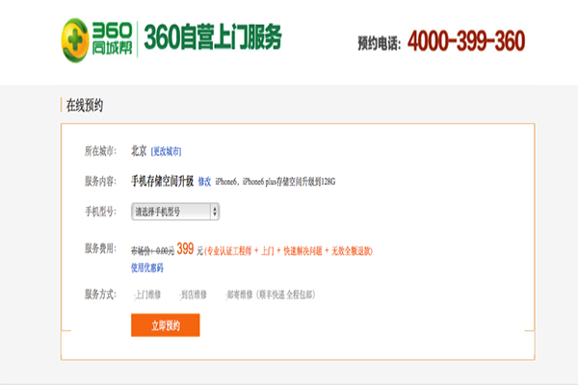
Task: Click the 手机型号 label
Action: point(100,212)
